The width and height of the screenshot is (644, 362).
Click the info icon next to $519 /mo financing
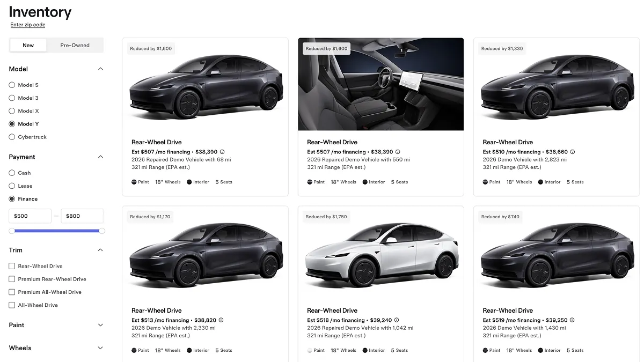point(572,320)
